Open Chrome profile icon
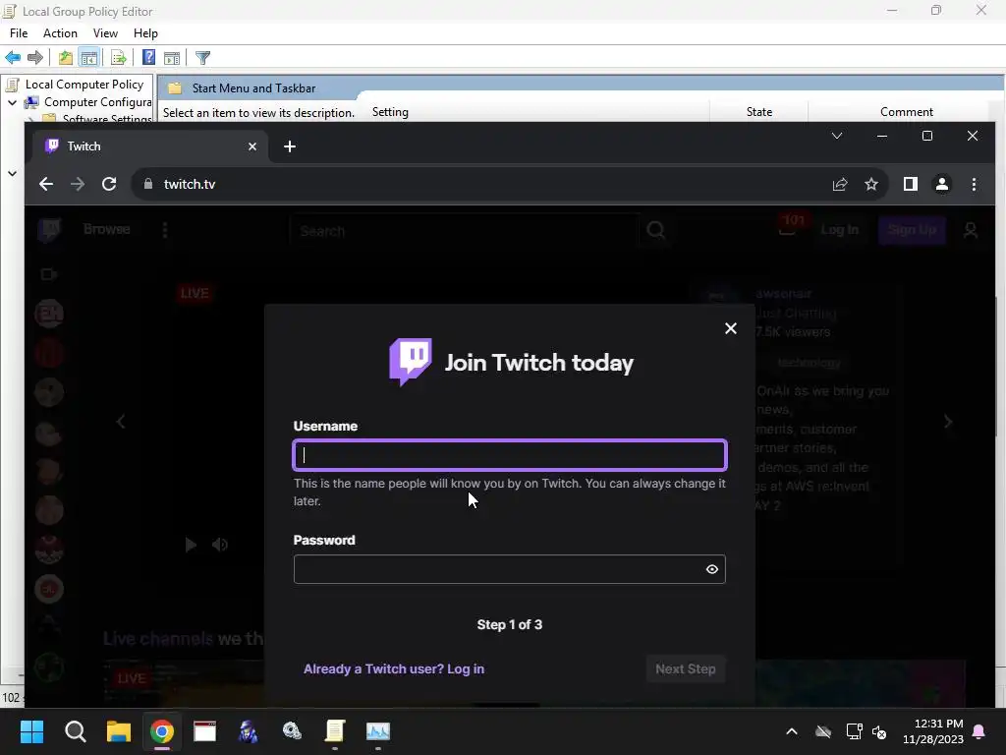Screen dimensions: 1006x755 click(942, 184)
